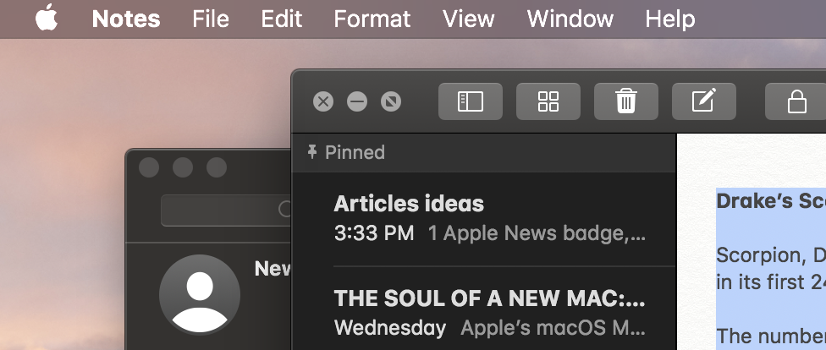Click the contact avatar in background window
826x350 pixels.
point(199,295)
